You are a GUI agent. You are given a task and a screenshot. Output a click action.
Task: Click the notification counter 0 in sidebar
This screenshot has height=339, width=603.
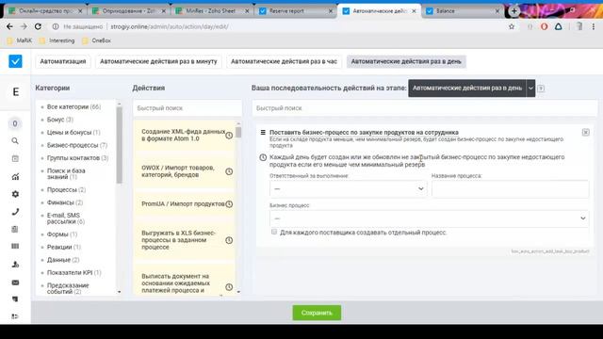click(x=15, y=123)
